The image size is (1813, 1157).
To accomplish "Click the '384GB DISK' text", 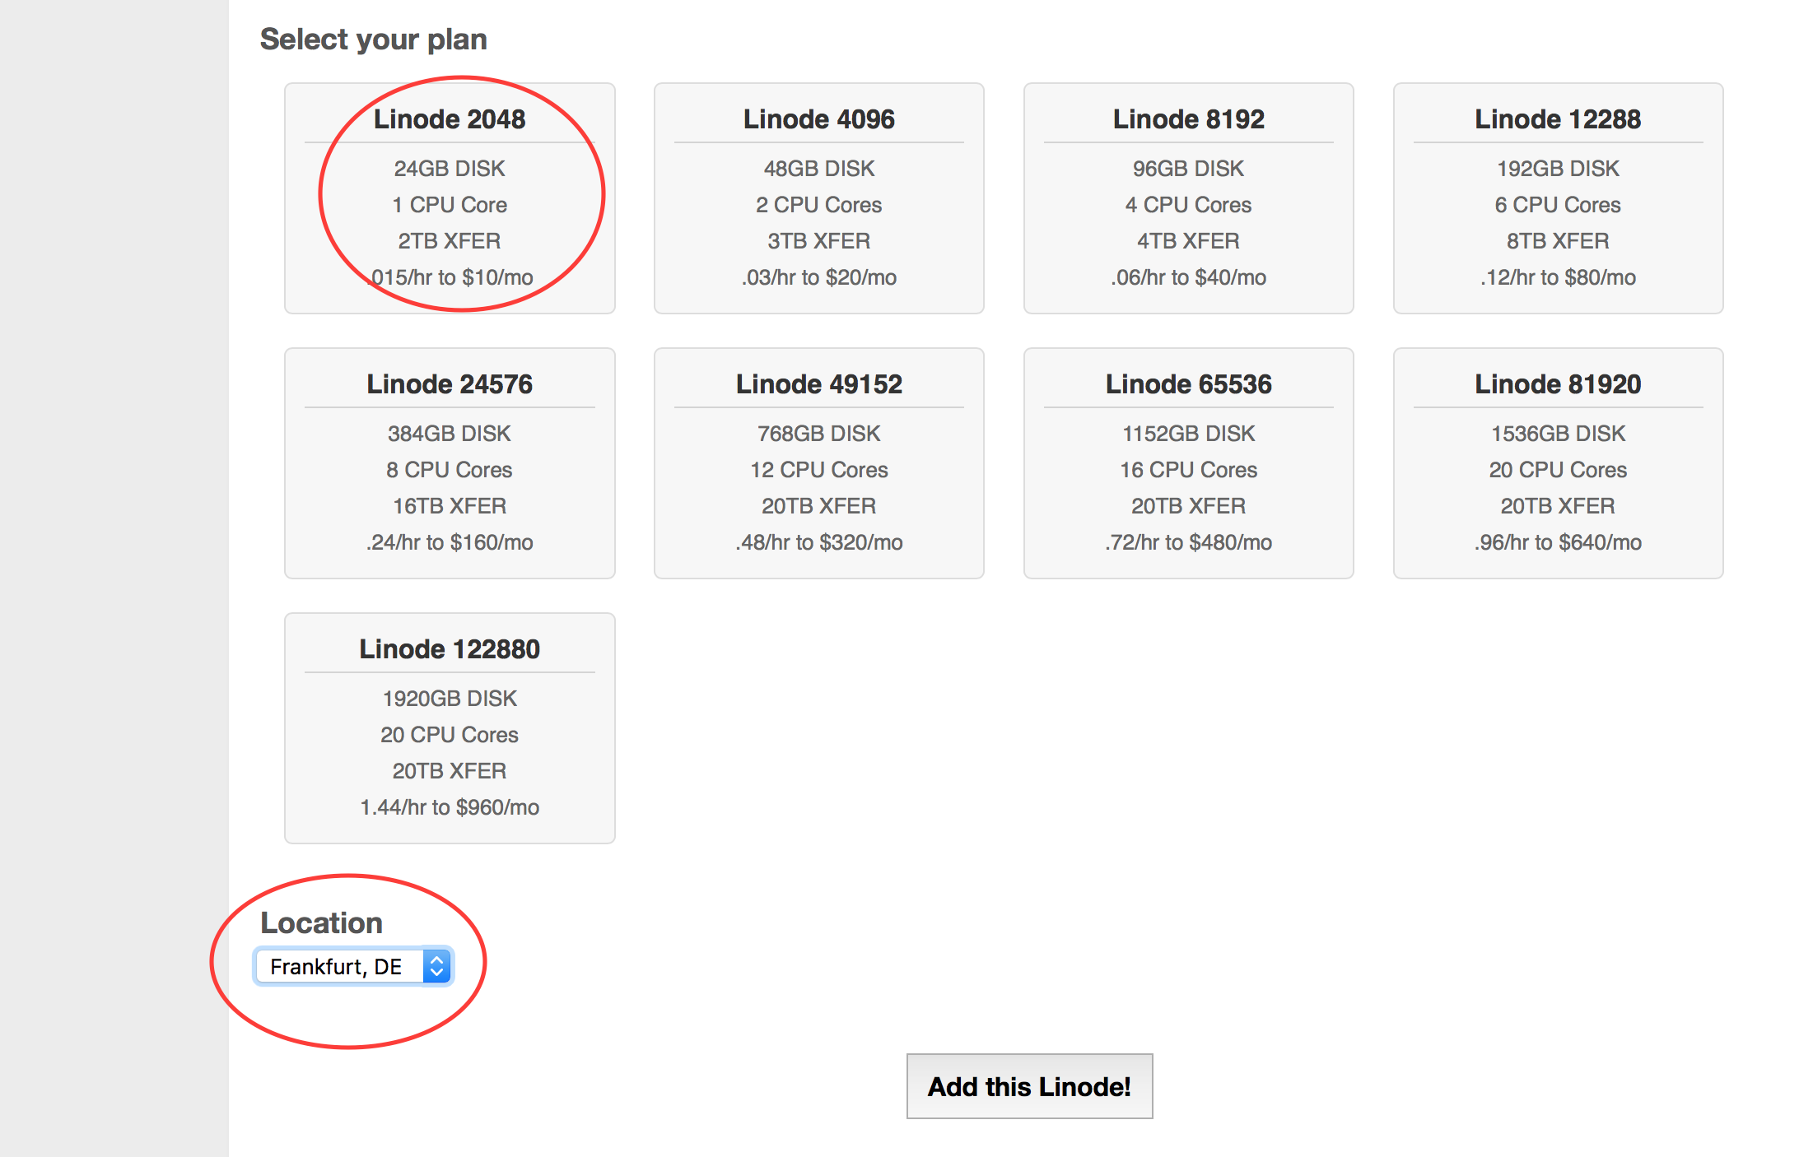I will tap(450, 434).
